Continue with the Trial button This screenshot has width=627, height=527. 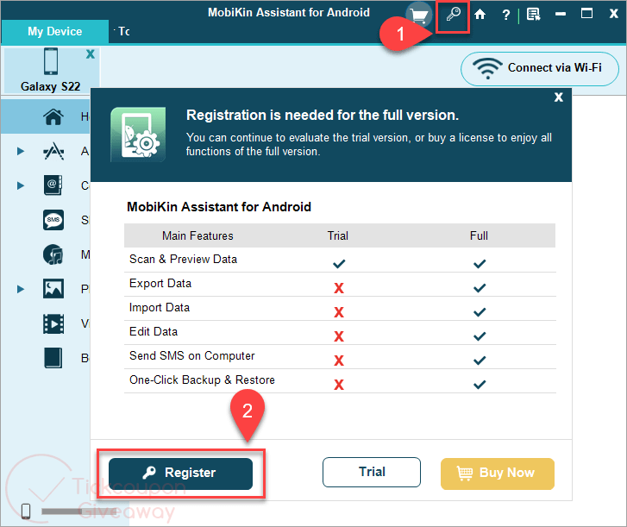[372, 472]
